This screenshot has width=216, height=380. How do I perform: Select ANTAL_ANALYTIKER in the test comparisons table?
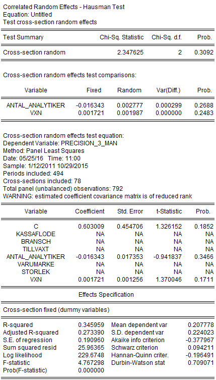[x=36, y=105]
